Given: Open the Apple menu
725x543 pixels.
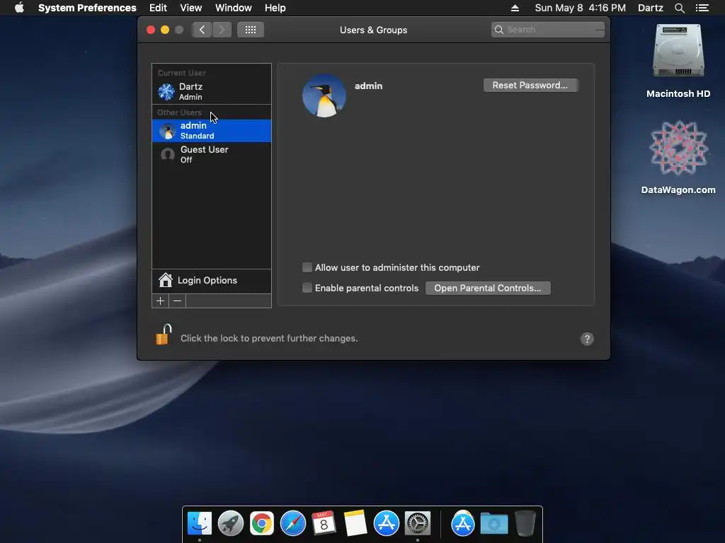Looking at the screenshot, I should [19, 8].
